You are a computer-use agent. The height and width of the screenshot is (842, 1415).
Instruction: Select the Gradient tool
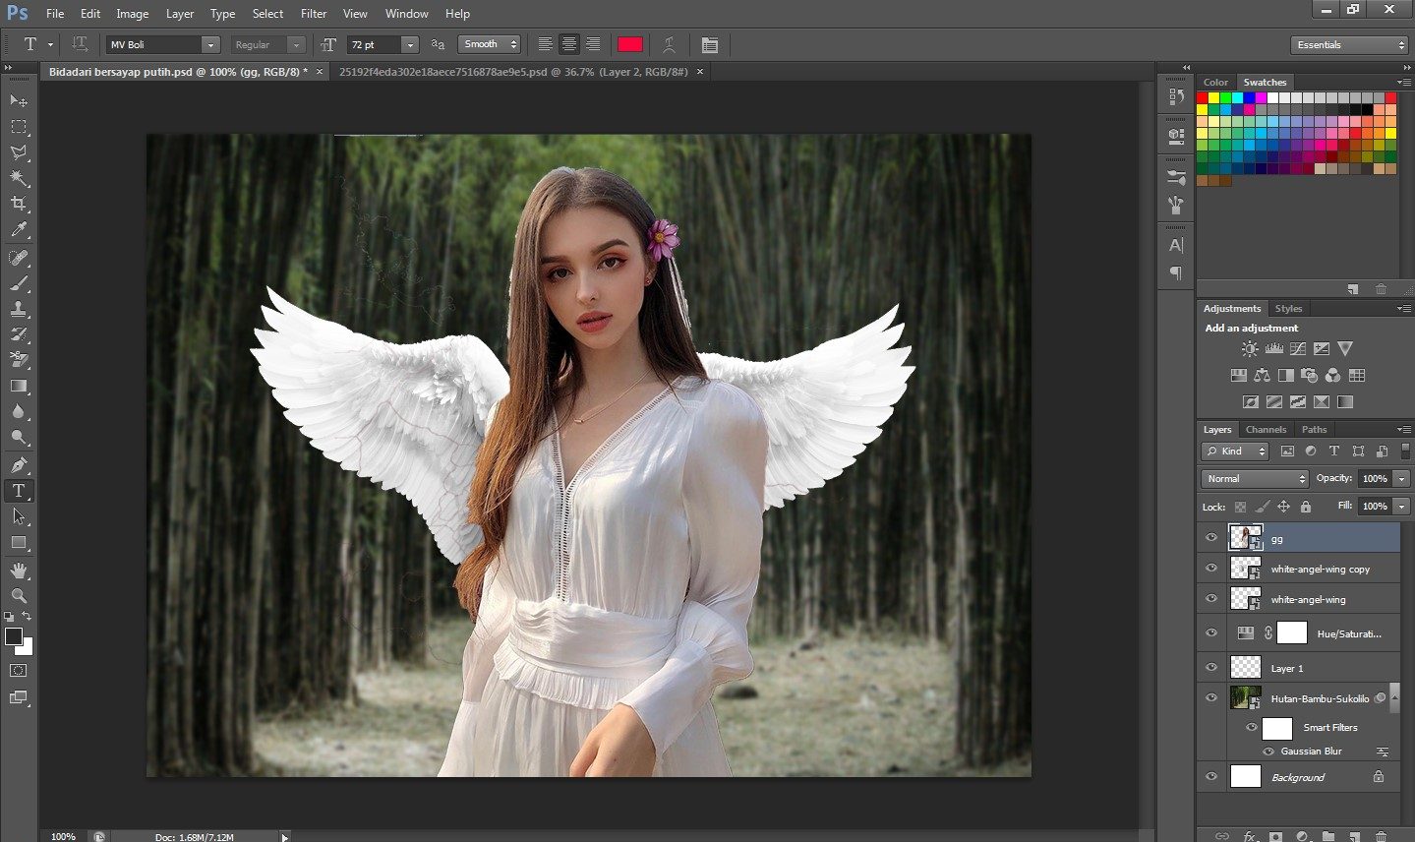[19, 387]
